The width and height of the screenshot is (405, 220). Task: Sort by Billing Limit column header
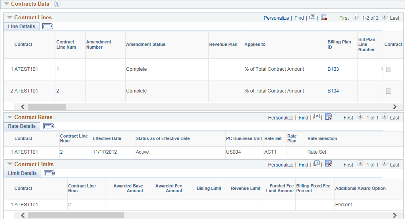click(209, 188)
